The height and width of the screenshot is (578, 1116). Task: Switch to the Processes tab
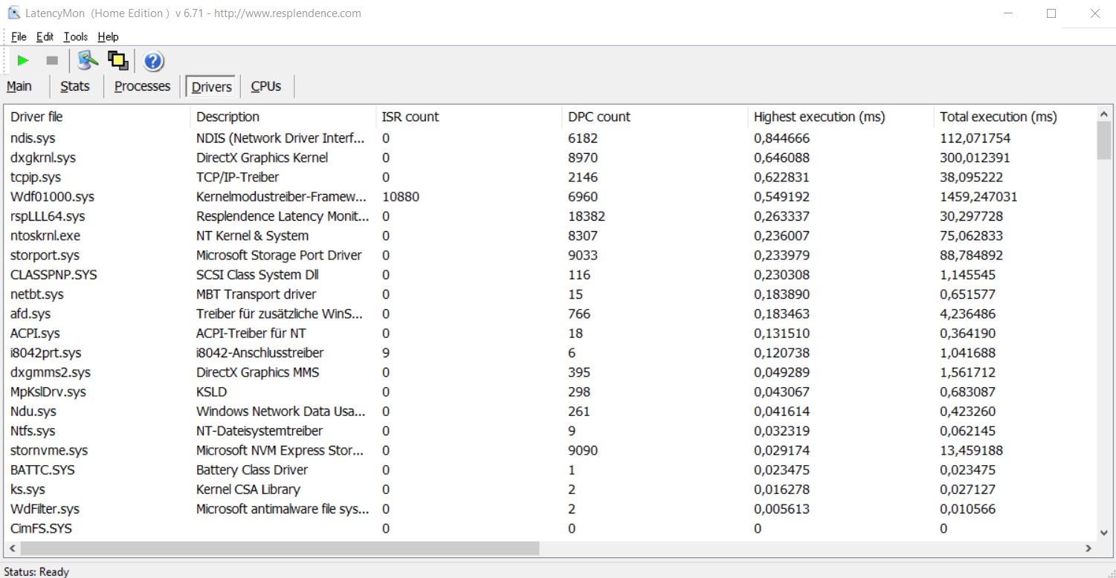142,86
